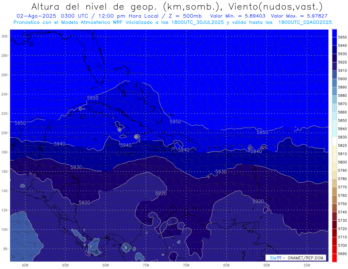Viewport: 348px width, 269px height.
Task: Click the '0300 UTC' time text
Action: click(x=75, y=16)
